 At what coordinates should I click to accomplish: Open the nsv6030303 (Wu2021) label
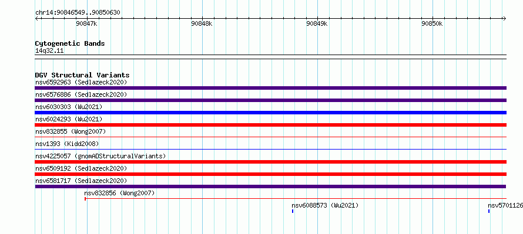(69, 107)
